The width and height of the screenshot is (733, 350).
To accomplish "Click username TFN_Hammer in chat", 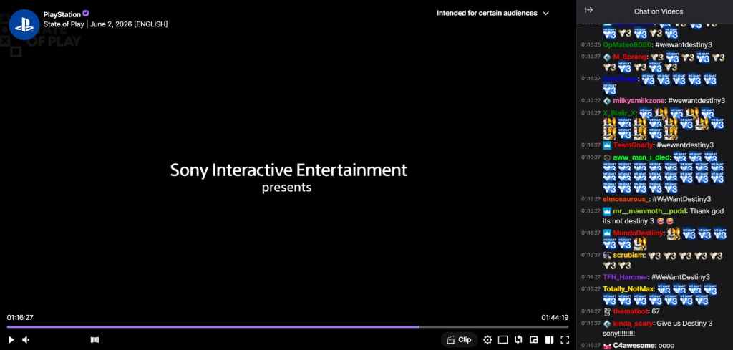I will (624, 277).
